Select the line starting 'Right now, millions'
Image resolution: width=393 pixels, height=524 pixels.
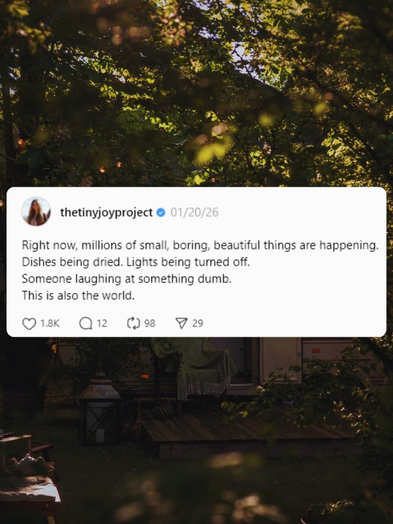(200, 246)
